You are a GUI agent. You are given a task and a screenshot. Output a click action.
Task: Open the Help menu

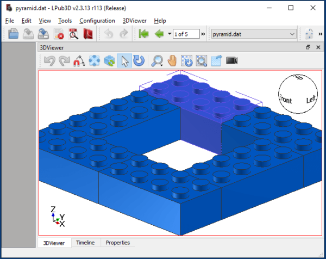[160, 21]
